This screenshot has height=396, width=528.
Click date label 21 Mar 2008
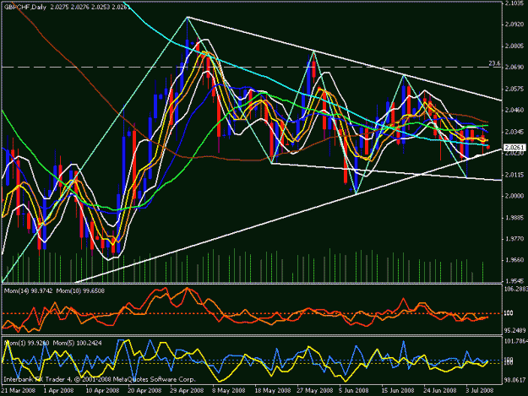pyautogui.click(x=19, y=390)
